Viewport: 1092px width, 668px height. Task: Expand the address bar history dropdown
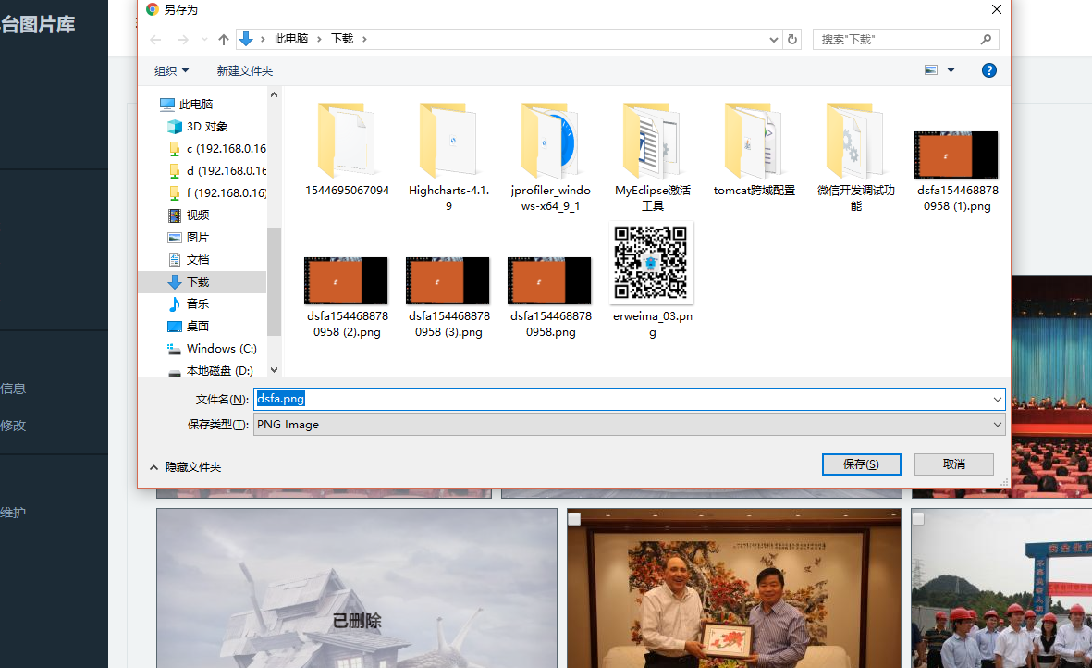(x=773, y=40)
